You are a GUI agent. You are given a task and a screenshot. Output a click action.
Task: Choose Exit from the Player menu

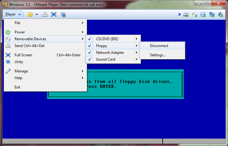tap(17, 87)
